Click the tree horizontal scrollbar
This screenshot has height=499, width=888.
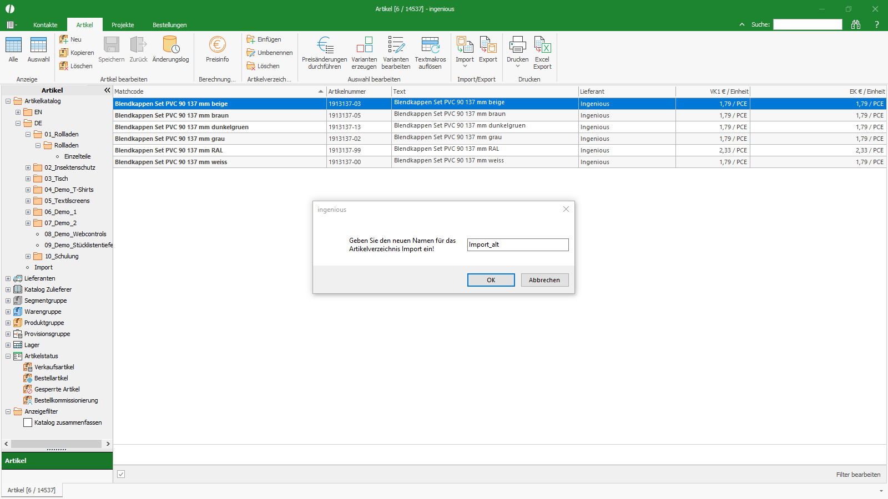[56, 444]
